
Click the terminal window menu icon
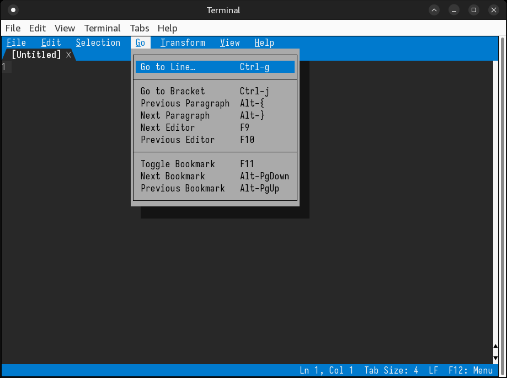(x=13, y=10)
